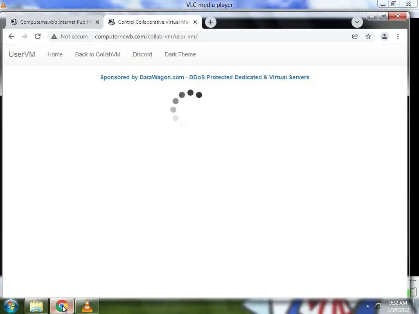This screenshot has height=314, width=419.
Task: Open the Chrome three-dot menu
Action: click(398, 36)
